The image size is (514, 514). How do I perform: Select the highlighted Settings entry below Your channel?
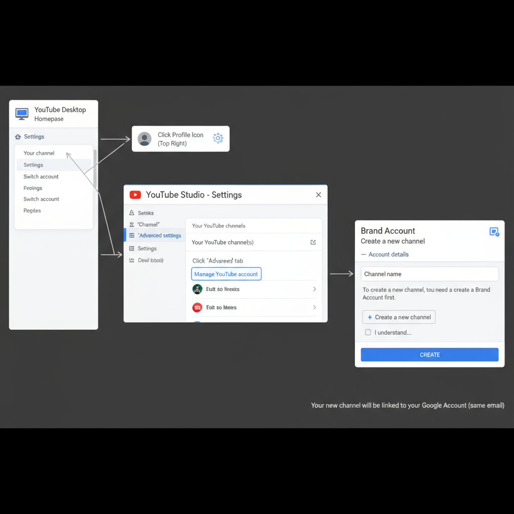54,165
